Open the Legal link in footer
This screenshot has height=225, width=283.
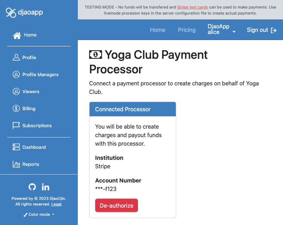click(x=56, y=204)
